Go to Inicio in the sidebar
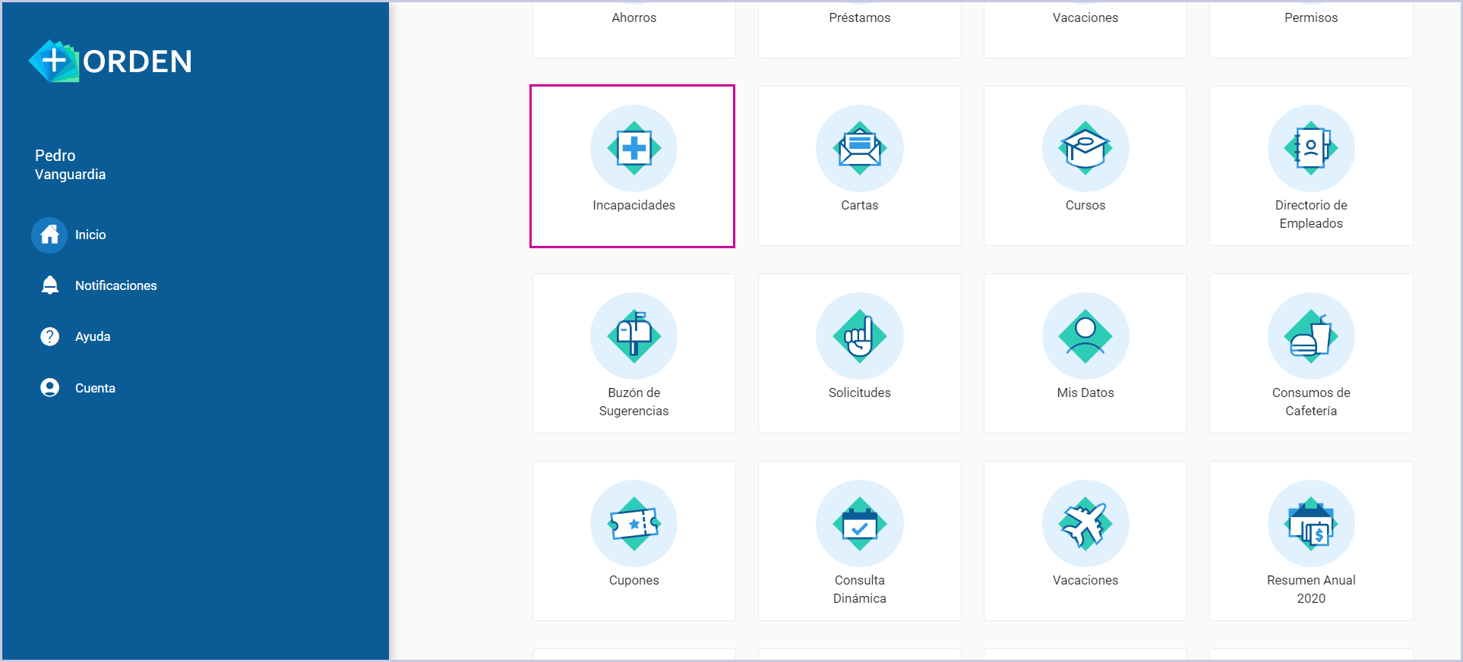Viewport: 1463px width, 662px height. coord(90,235)
